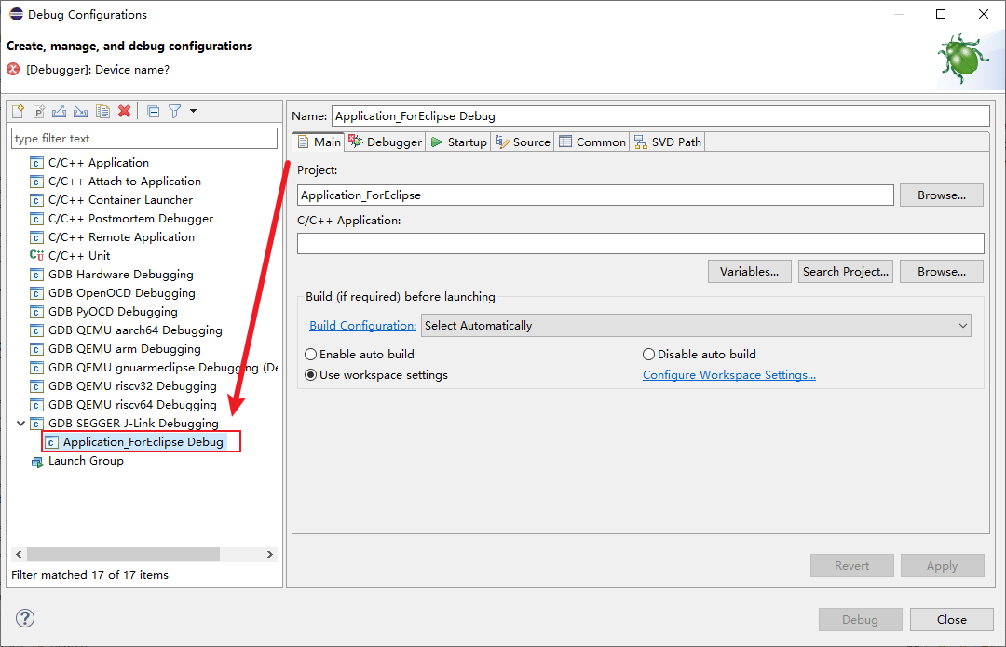The image size is (1006, 647).
Task: Switch to the Source tab
Action: [x=523, y=142]
